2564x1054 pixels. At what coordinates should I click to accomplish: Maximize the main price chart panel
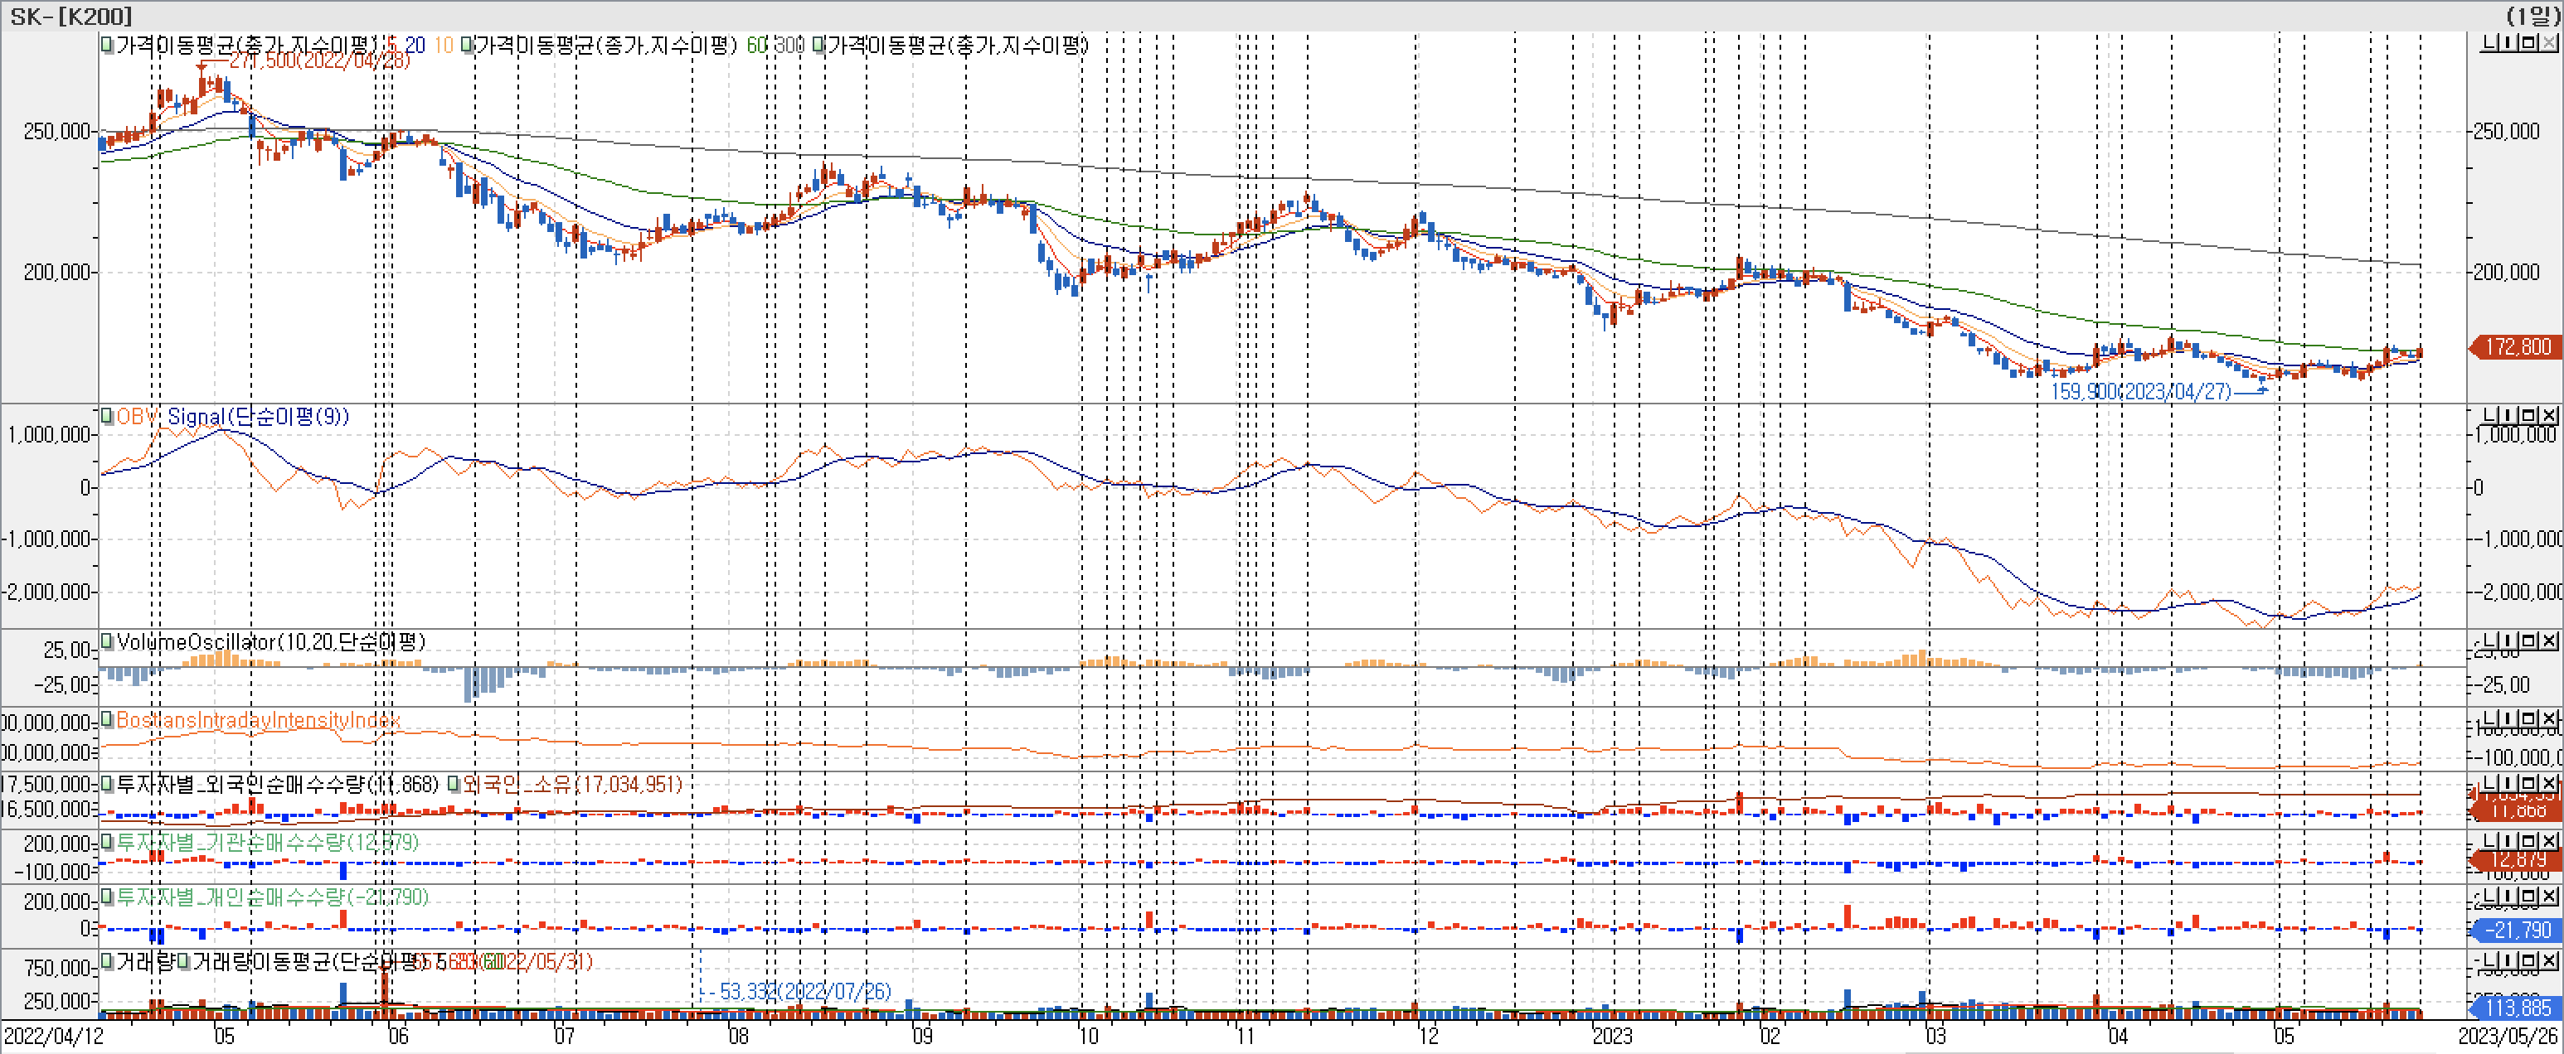click(x=2531, y=43)
